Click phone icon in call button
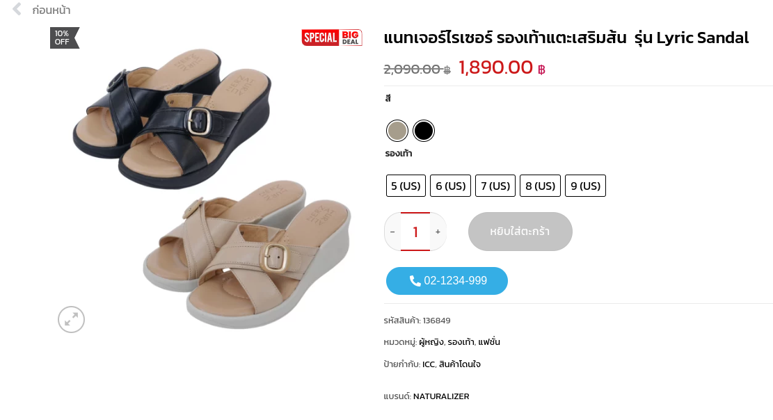 (415, 281)
